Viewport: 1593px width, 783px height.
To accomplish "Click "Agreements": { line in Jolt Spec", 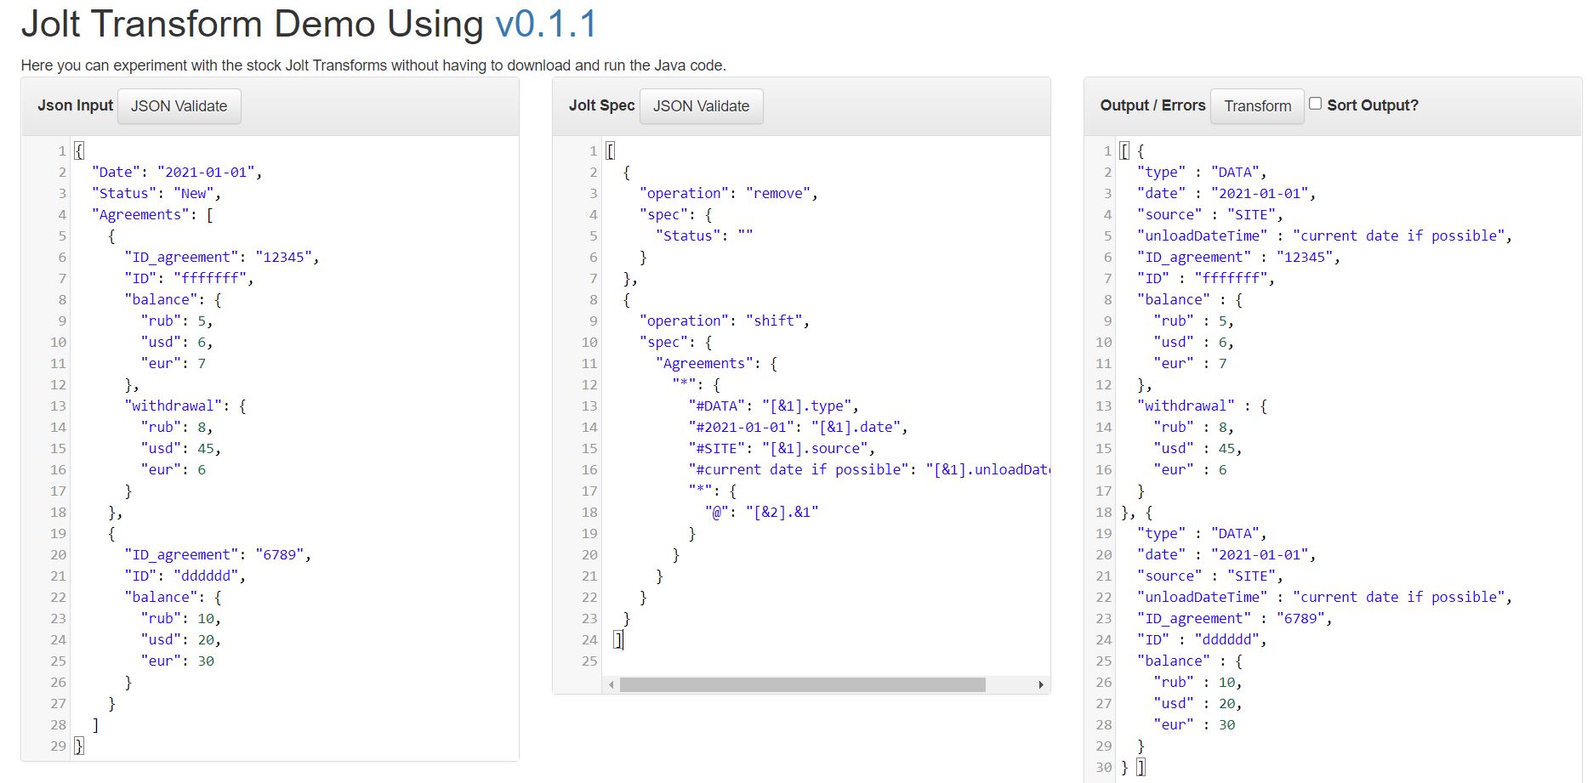I will point(717,363).
